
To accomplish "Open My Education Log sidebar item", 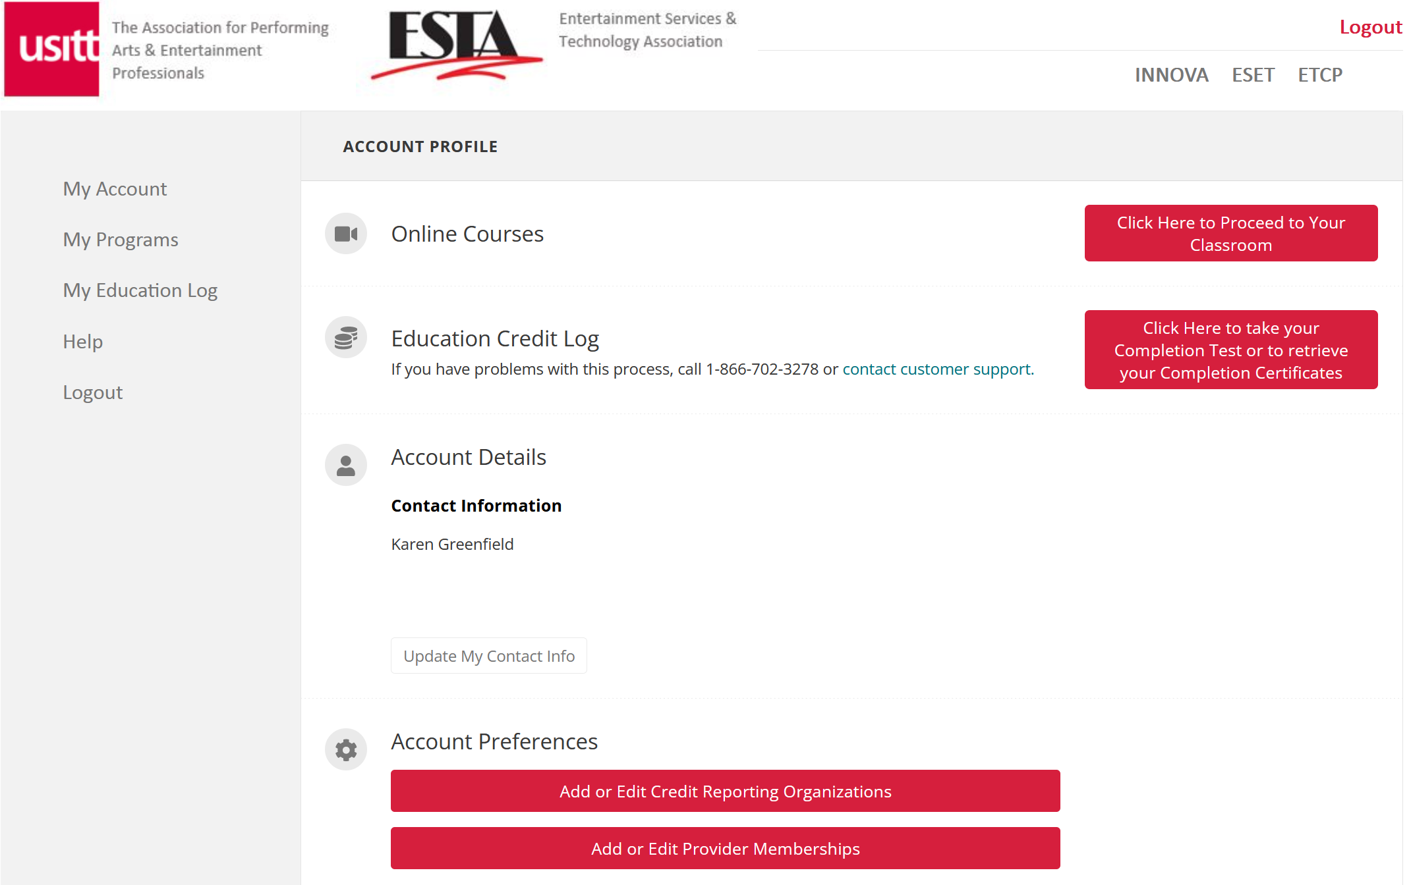I will click(141, 290).
